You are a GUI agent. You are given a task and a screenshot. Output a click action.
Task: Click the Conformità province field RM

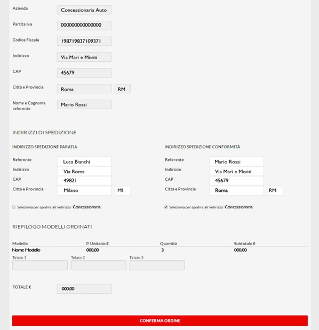point(275,190)
